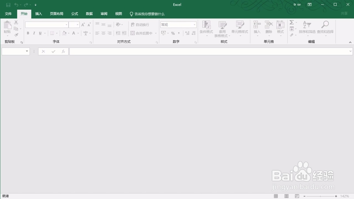The image size is (354, 199).
Task: Open 套用表格格式 format as table
Action: tap(222, 29)
